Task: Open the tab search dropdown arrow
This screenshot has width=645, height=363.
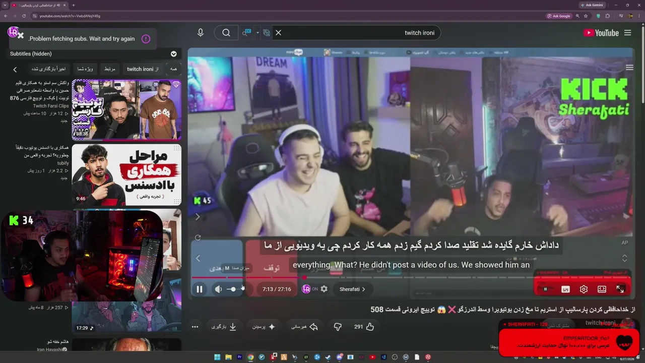Action: [x=5, y=5]
